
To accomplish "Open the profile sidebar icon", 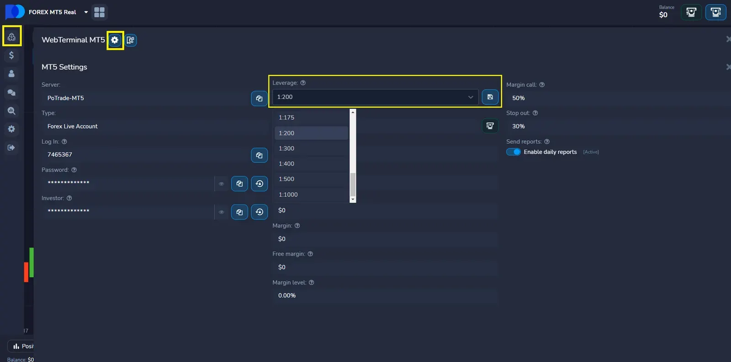I will [11, 73].
